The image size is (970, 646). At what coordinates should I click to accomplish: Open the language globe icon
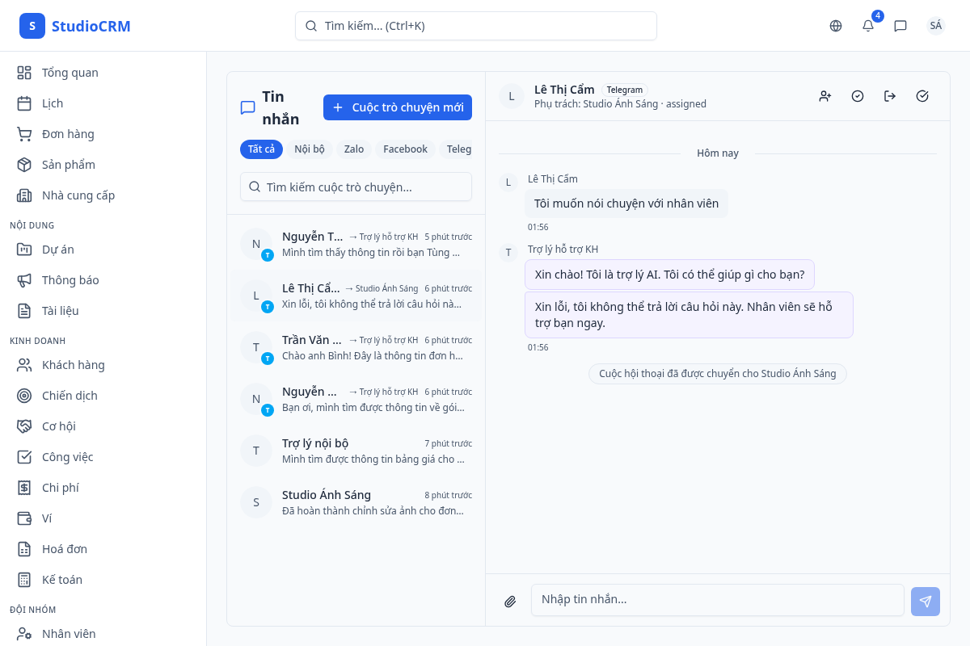click(x=836, y=26)
